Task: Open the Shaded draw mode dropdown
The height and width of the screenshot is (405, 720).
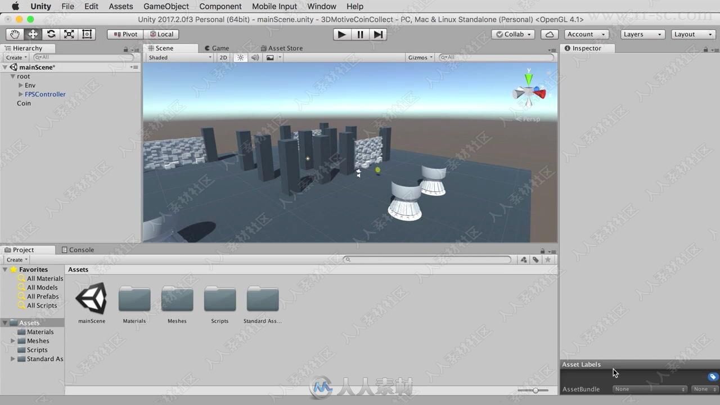Action: click(180, 57)
